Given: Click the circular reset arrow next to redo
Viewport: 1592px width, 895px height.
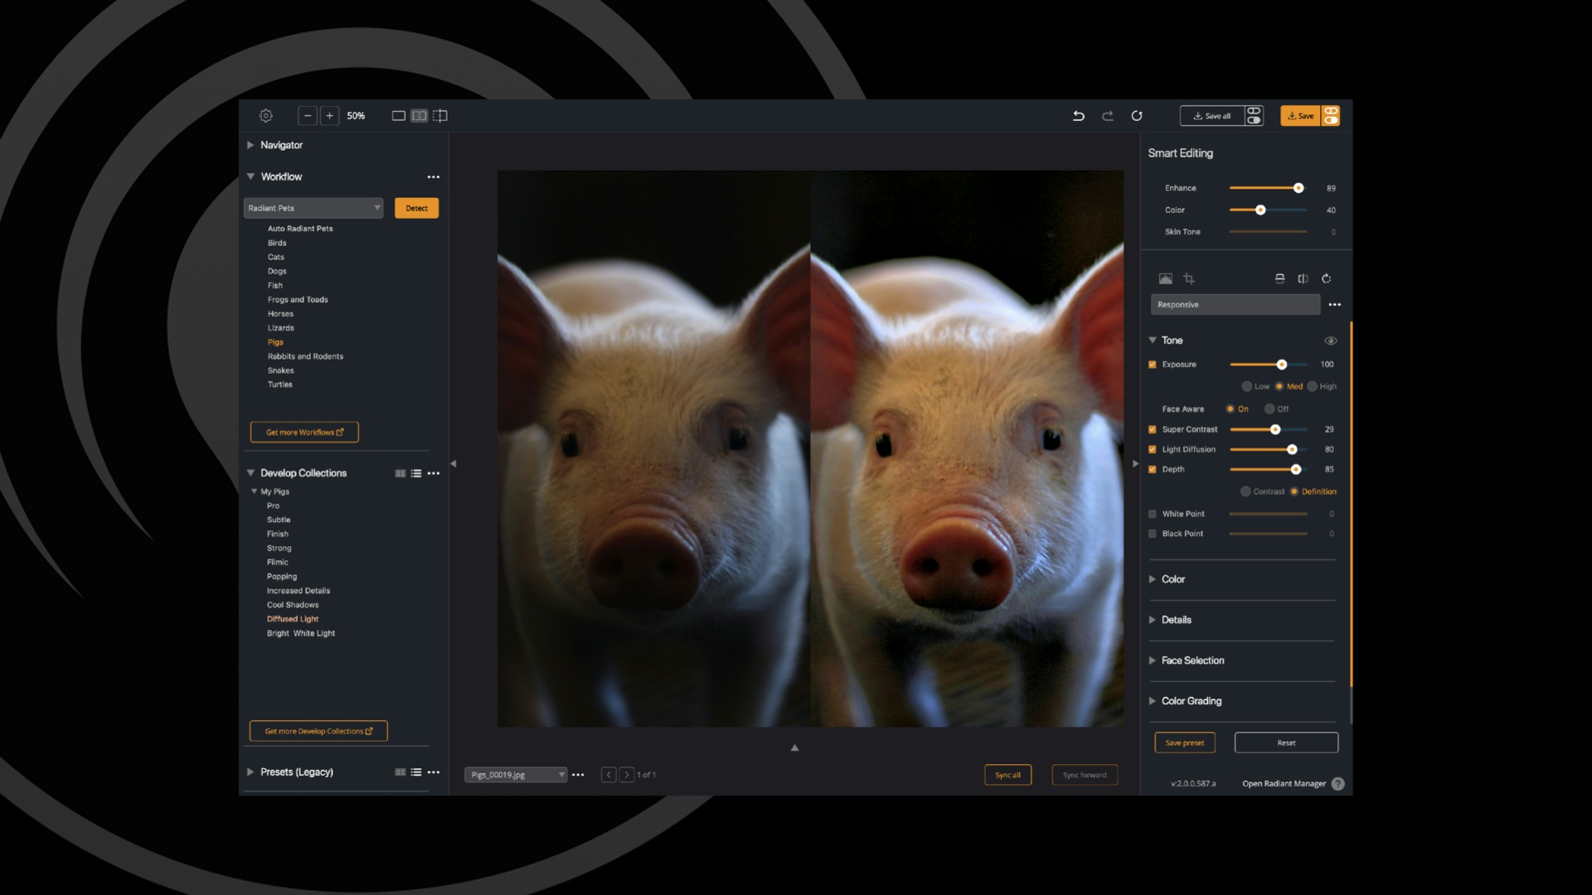Looking at the screenshot, I should click(1137, 116).
